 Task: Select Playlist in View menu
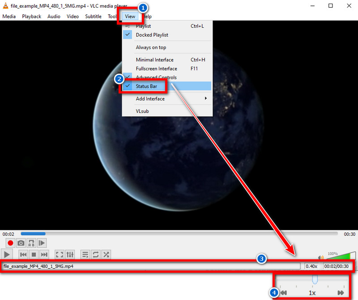167,26
